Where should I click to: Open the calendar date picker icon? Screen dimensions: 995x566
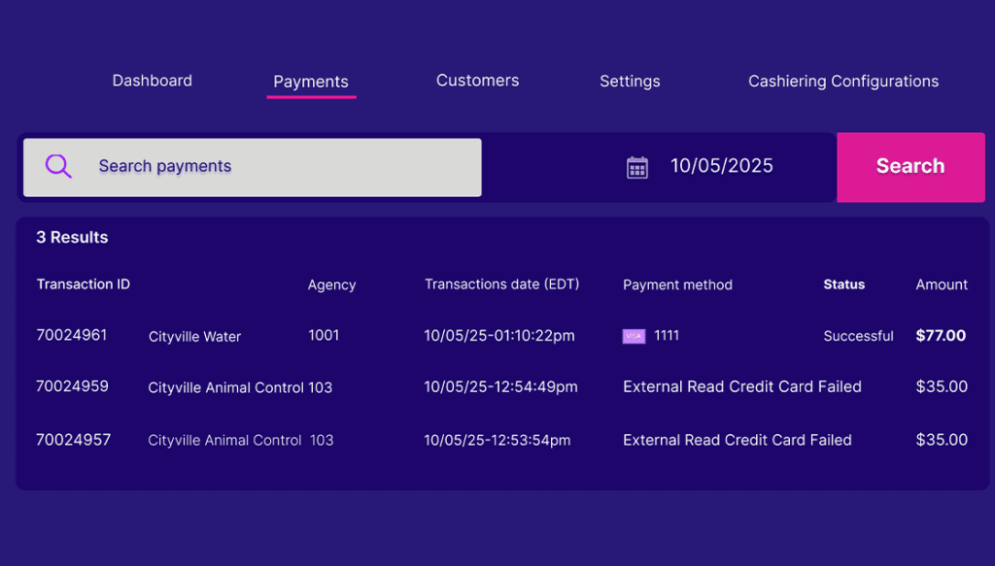[x=635, y=166]
